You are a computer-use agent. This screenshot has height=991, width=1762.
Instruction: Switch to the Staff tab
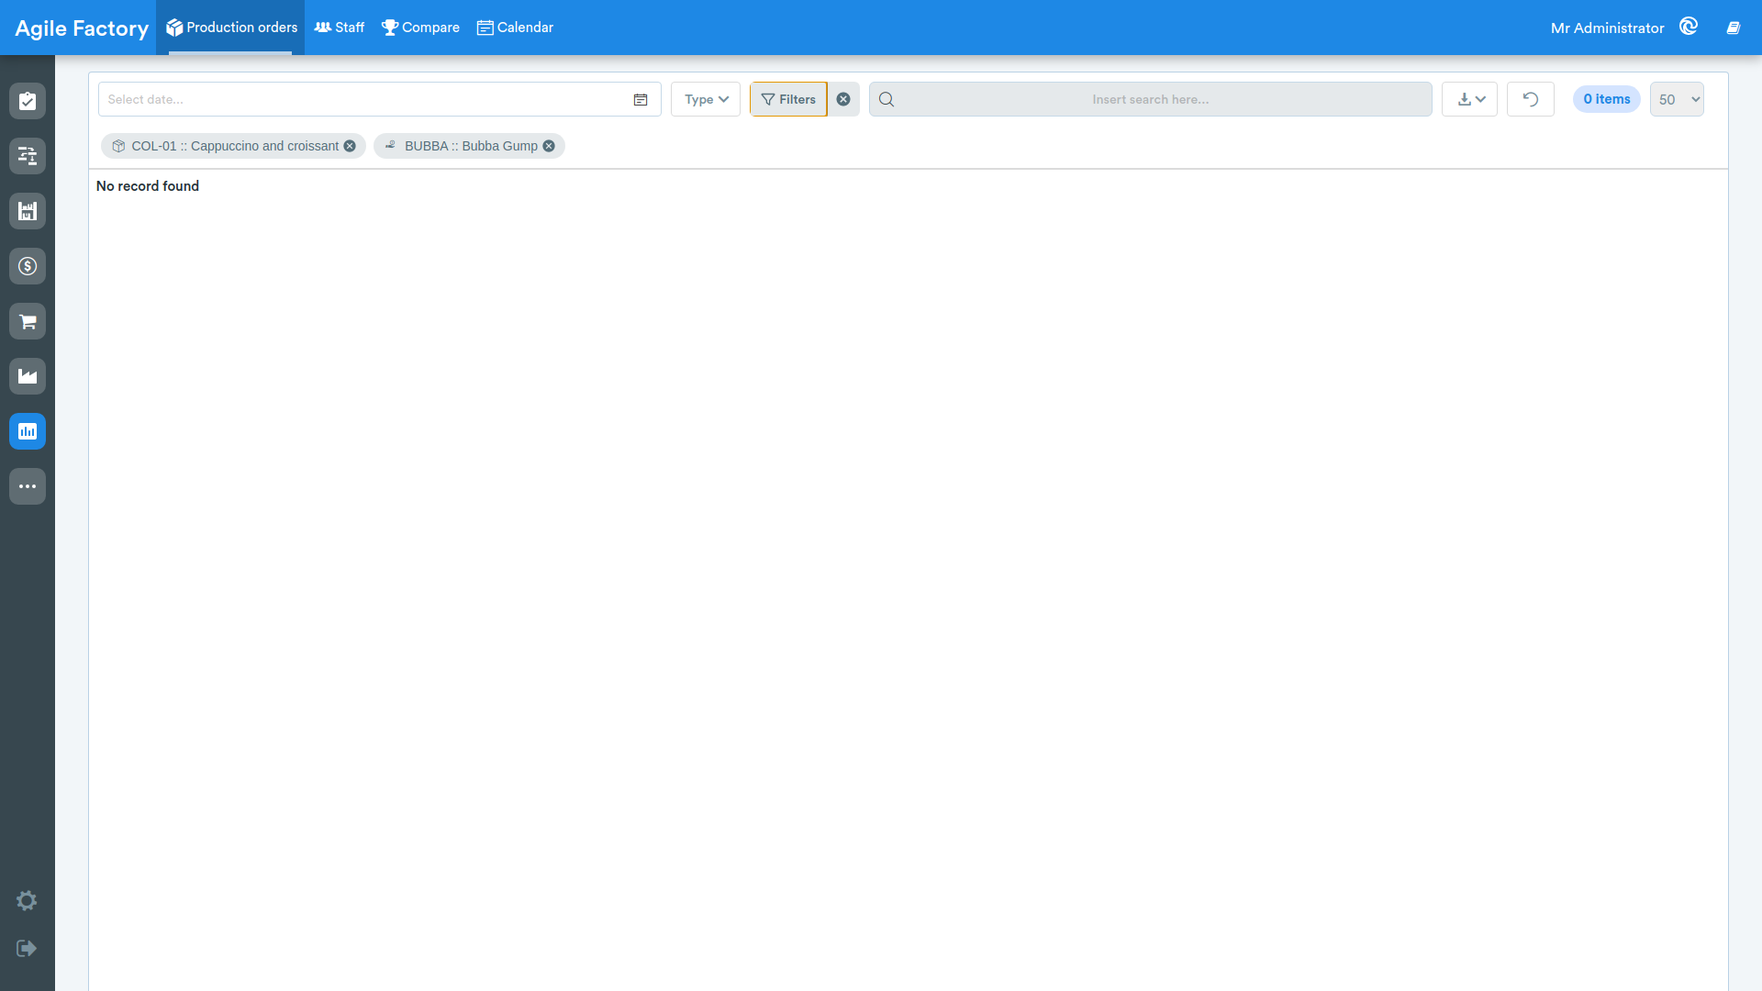pos(340,28)
